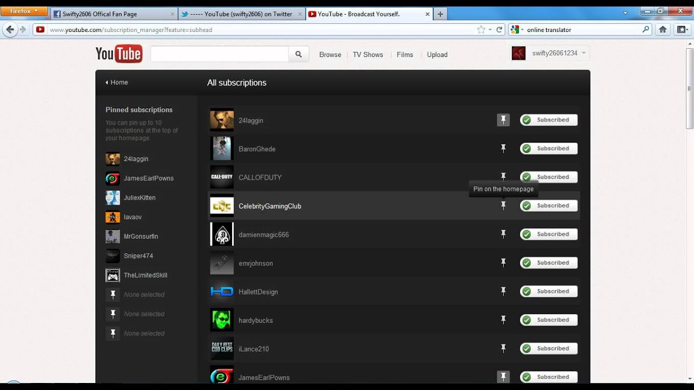The height and width of the screenshot is (390, 694).
Task: Go forward with browser forward arrow
Action: pos(23,30)
